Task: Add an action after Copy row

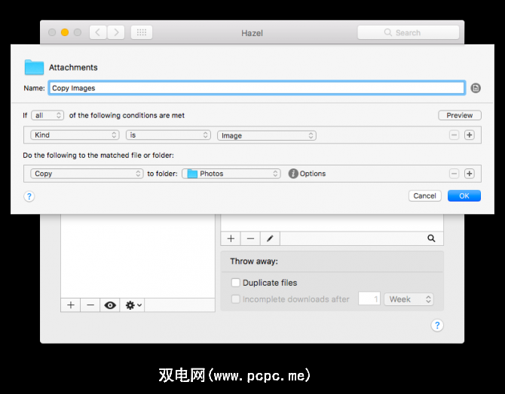Action: point(470,174)
